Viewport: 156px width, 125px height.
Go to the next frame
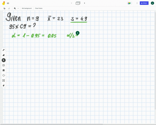(x=84, y=3)
